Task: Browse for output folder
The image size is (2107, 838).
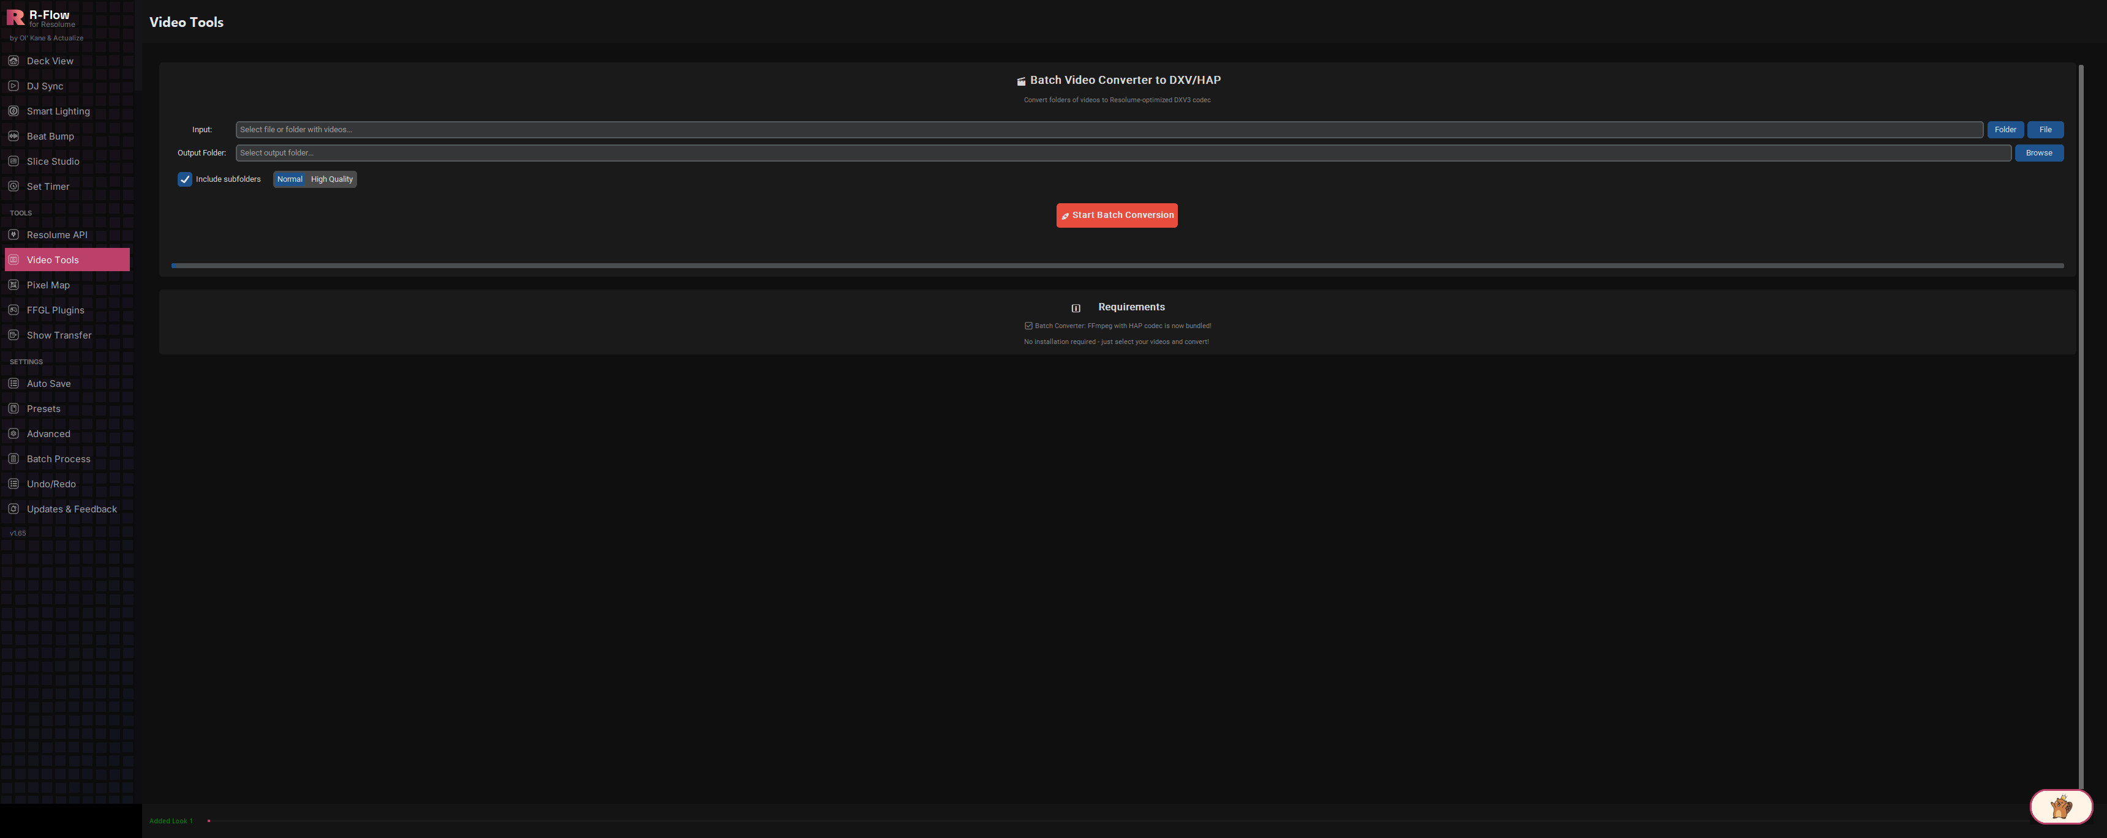Action: click(2038, 153)
